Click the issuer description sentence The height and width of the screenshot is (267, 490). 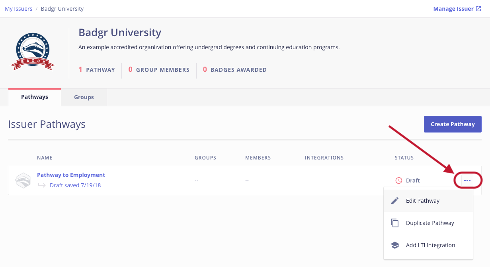tap(209, 47)
